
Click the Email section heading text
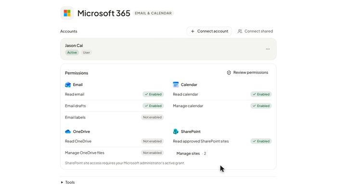point(78,84)
